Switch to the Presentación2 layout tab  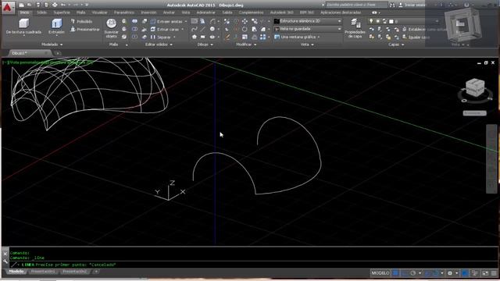click(x=75, y=272)
